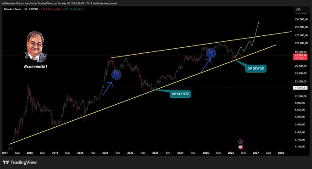Click the 2023 label on time axis
The width and height of the screenshot is (312, 169).
click(x=155, y=153)
